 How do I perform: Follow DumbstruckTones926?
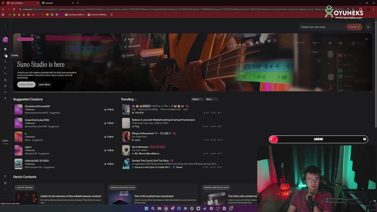109,110
